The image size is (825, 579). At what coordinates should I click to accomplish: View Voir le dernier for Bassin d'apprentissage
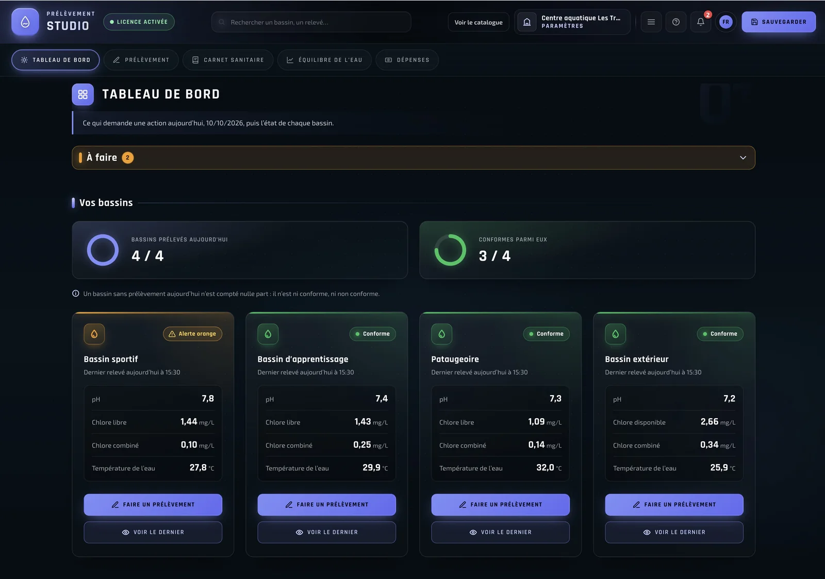tap(327, 532)
